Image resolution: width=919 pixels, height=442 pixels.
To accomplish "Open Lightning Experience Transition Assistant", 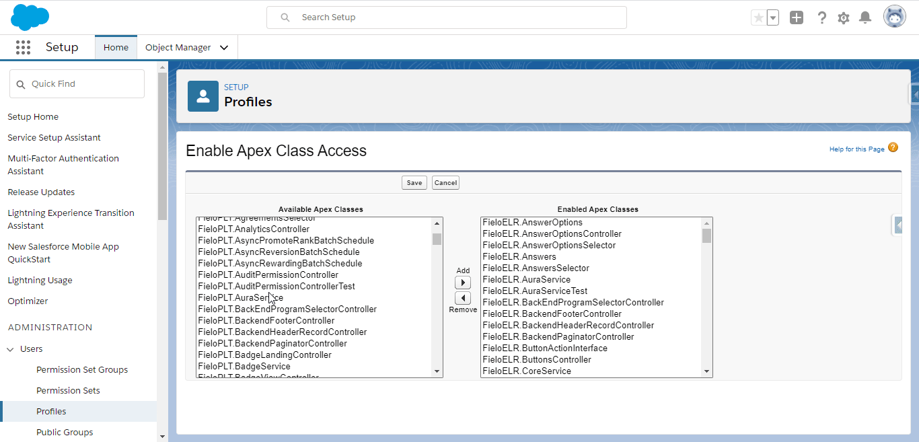I will click(71, 219).
